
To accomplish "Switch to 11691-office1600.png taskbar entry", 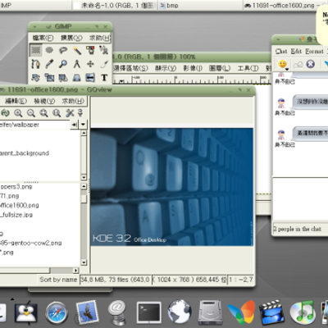I will [285, 6].
